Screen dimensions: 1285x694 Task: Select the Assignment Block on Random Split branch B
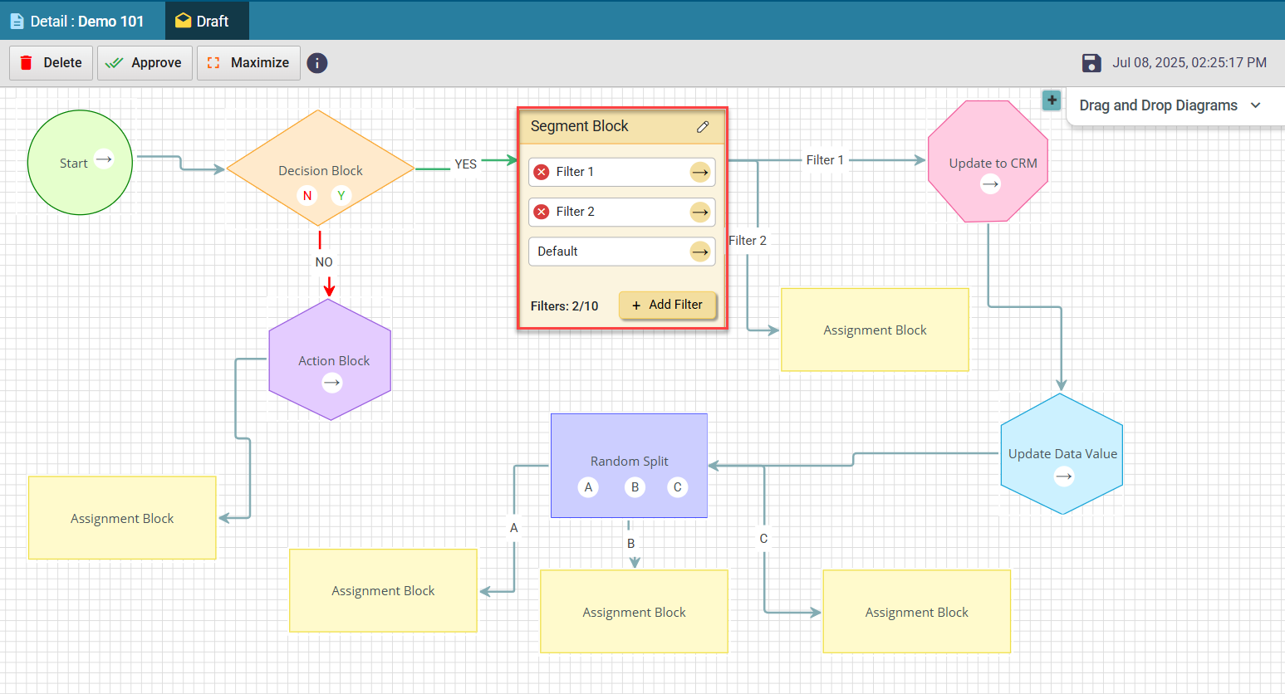(x=634, y=612)
